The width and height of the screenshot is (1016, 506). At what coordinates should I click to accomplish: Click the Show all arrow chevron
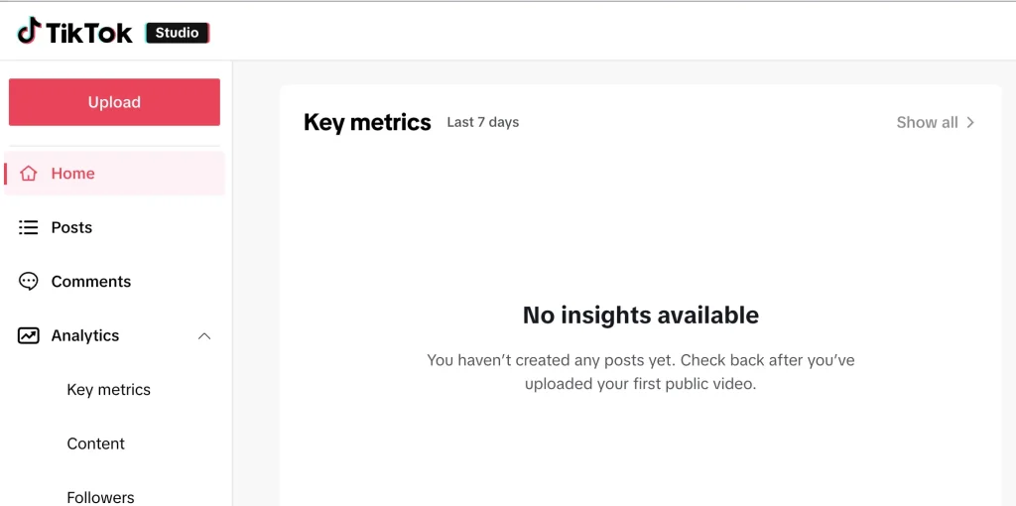point(970,122)
